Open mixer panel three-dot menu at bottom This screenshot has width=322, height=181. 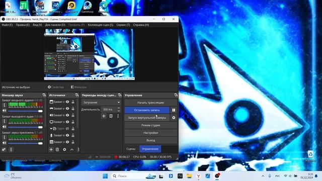11,150
